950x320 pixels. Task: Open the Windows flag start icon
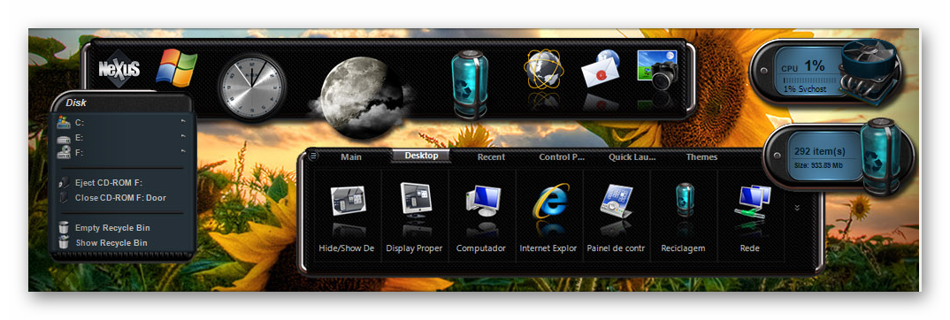click(x=176, y=68)
